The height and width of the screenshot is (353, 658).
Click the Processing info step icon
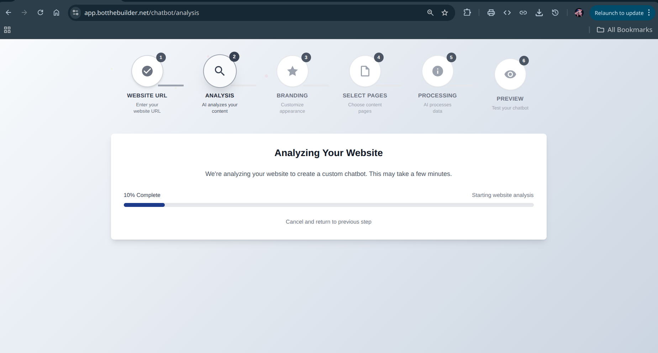click(438, 71)
